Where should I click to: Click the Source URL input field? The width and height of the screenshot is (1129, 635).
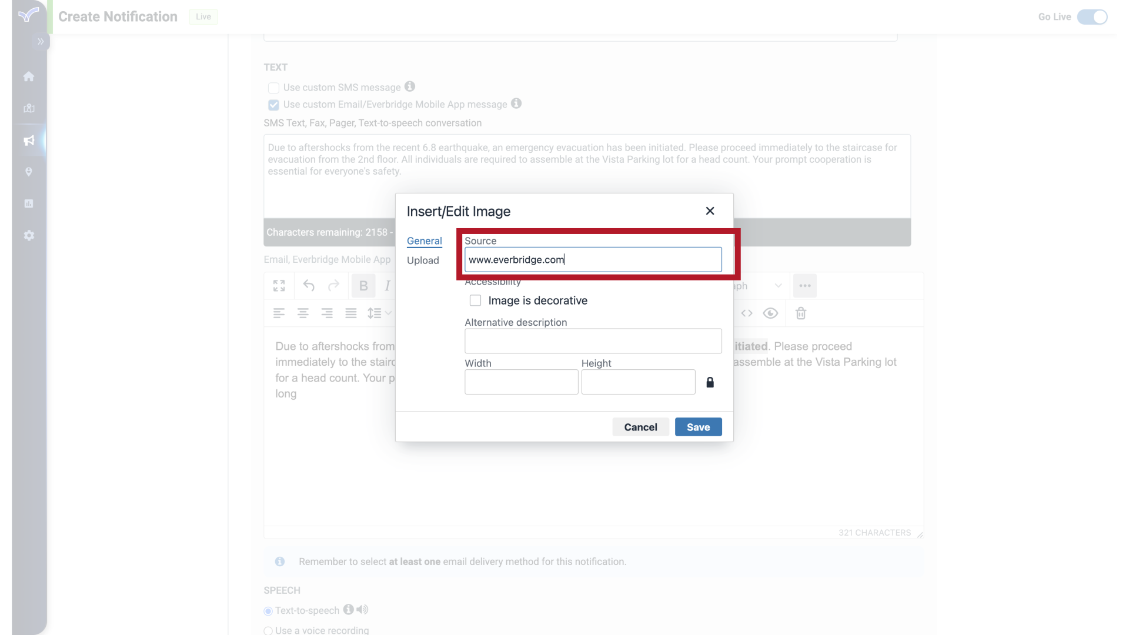(x=592, y=260)
